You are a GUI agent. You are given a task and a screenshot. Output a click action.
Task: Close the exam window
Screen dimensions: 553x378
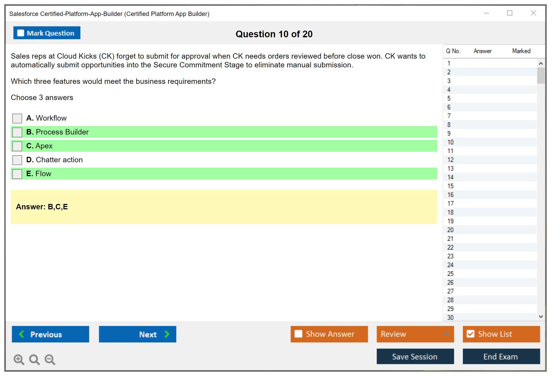pyautogui.click(x=533, y=13)
